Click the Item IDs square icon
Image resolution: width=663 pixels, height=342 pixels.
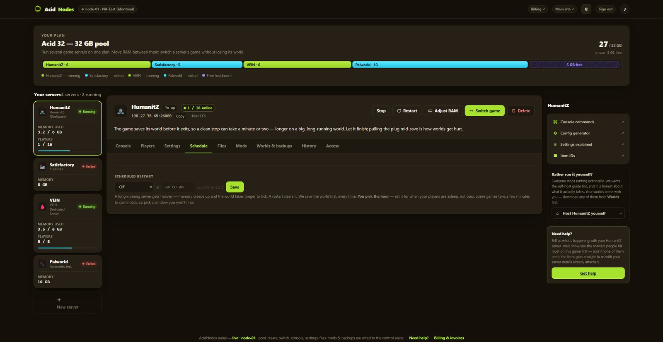coord(555,155)
